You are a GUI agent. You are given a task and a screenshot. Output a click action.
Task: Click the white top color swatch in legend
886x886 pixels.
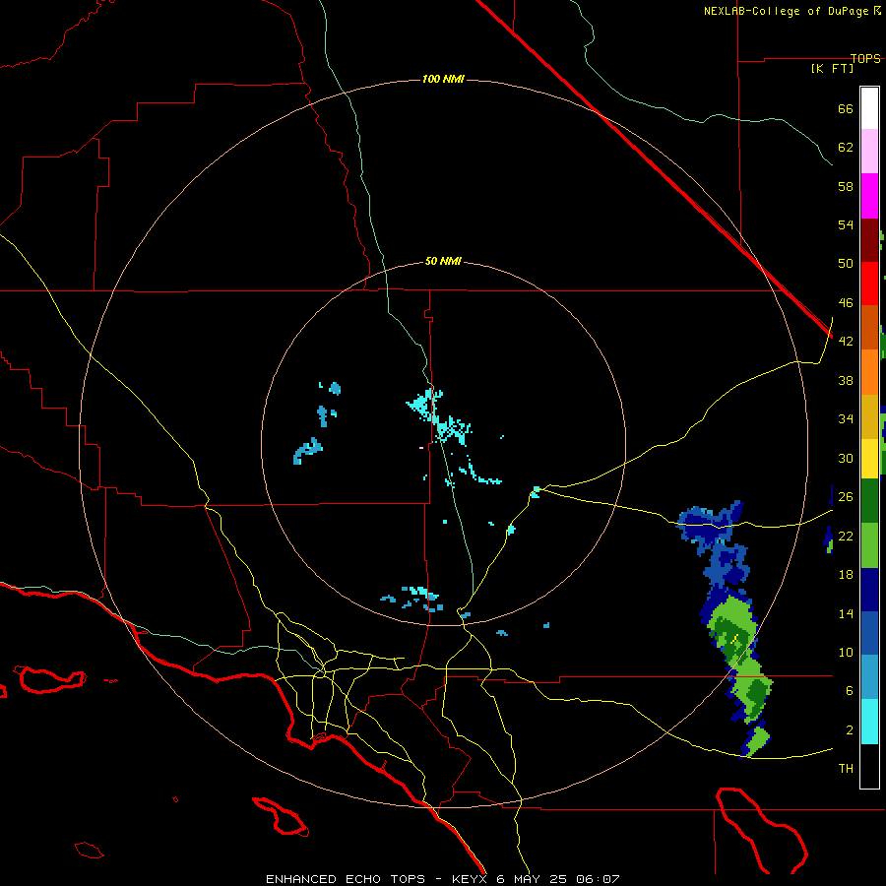point(869,108)
